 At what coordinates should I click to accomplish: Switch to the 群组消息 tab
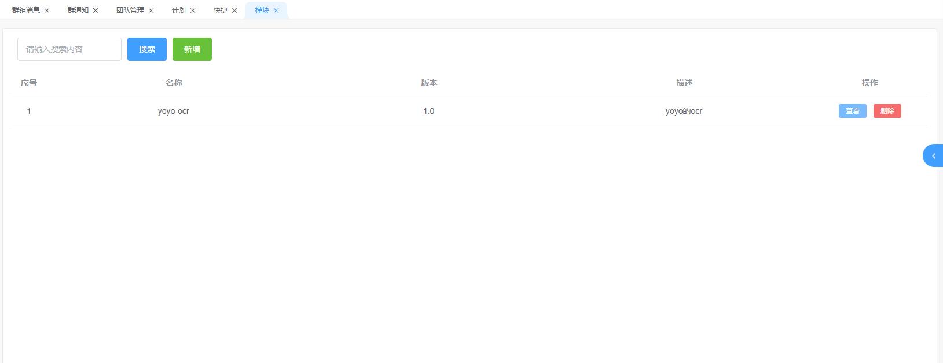[26, 10]
